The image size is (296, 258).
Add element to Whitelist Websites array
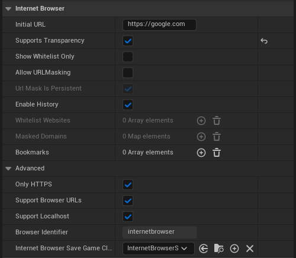click(201, 121)
